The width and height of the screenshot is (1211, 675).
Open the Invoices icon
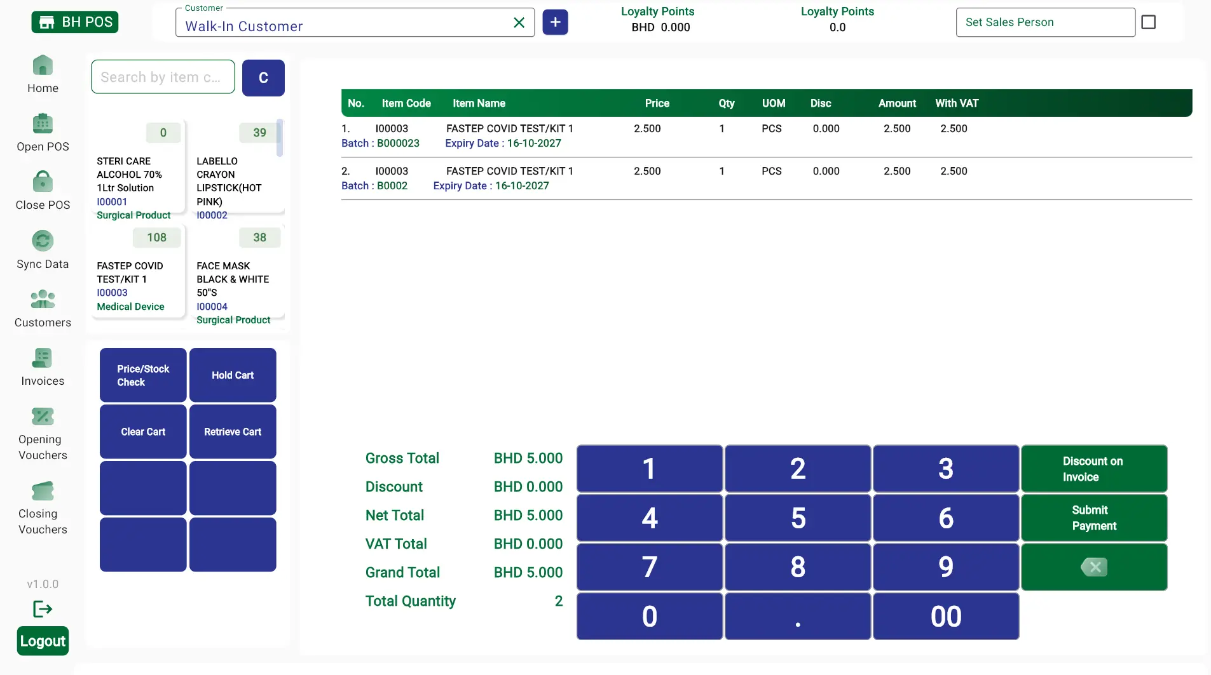point(43,358)
